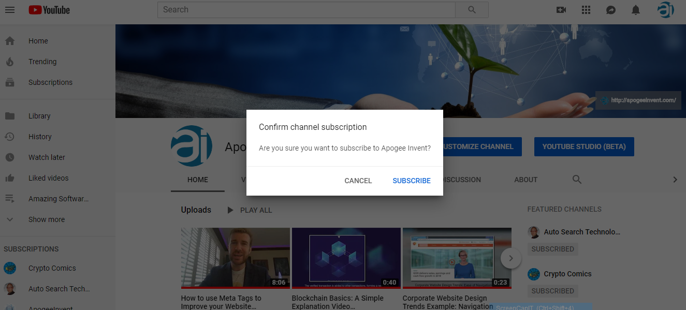686x310 pixels.
Task: Click the Trending flame icon
Action: pyautogui.click(x=10, y=62)
